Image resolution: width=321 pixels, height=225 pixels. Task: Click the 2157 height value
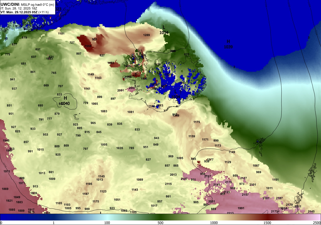(245, 195)
